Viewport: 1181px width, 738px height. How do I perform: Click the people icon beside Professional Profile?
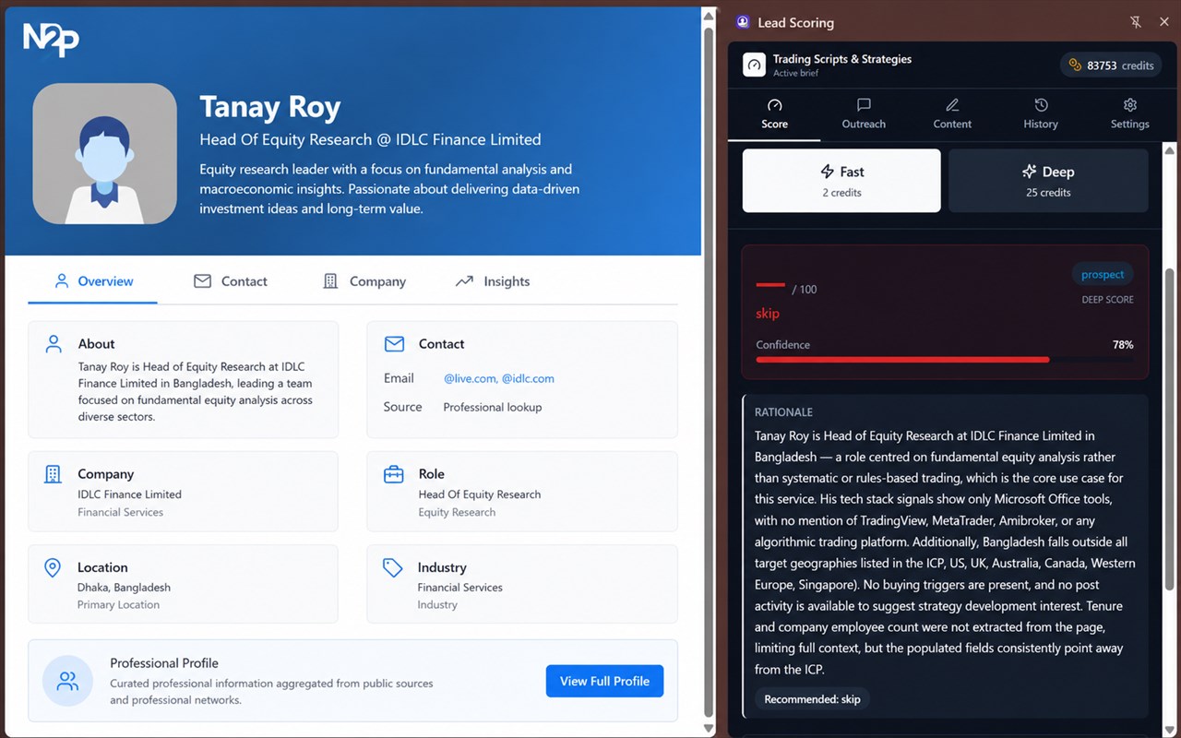[x=67, y=681]
